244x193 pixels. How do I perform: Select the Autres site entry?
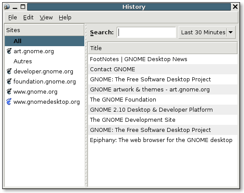coord(44,61)
